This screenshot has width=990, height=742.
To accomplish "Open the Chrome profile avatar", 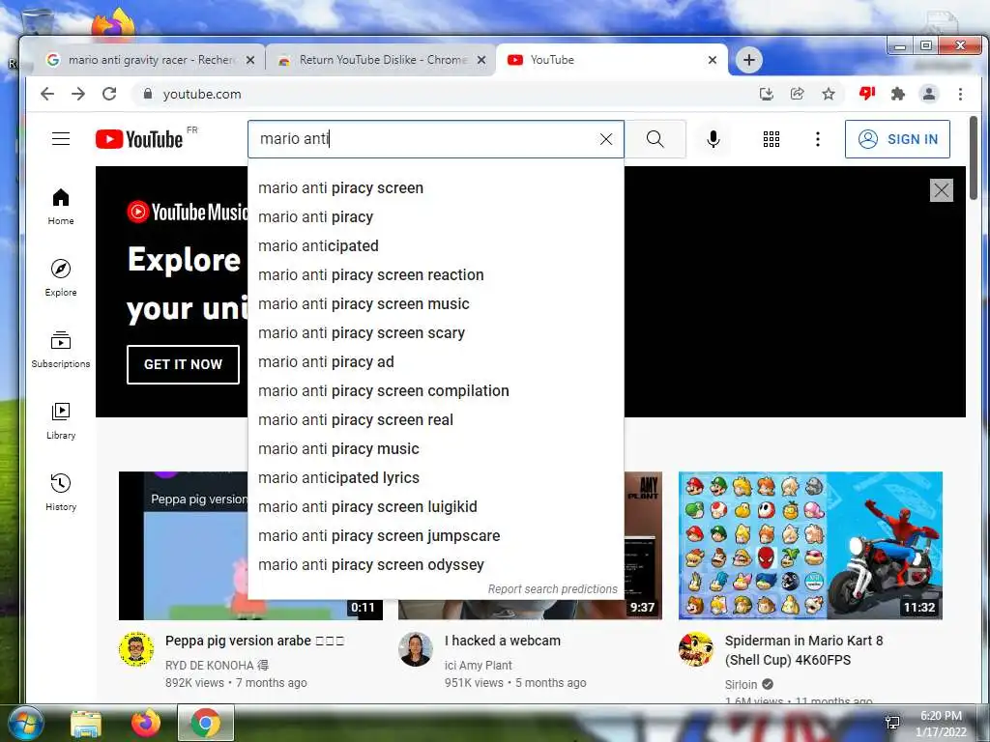I will point(929,94).
